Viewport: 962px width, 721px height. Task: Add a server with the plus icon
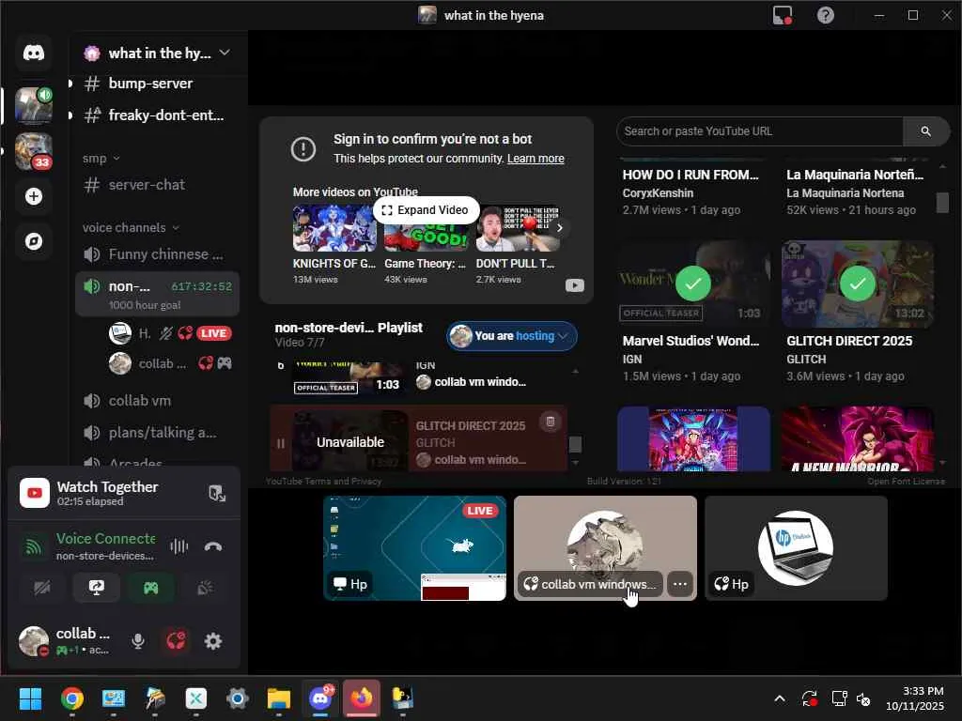click(x=34, y=196)
